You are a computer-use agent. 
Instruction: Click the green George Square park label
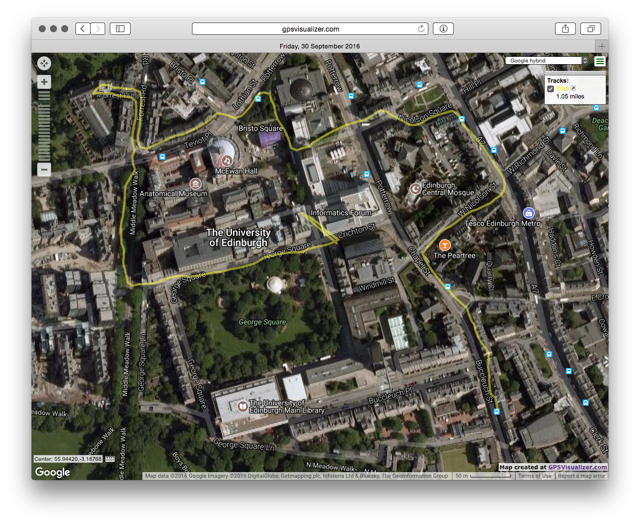[262, 322]
